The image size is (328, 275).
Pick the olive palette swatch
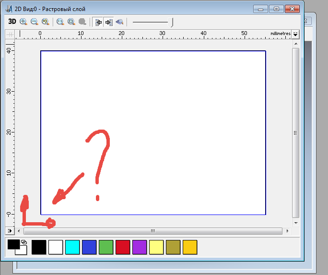point(173,247)
